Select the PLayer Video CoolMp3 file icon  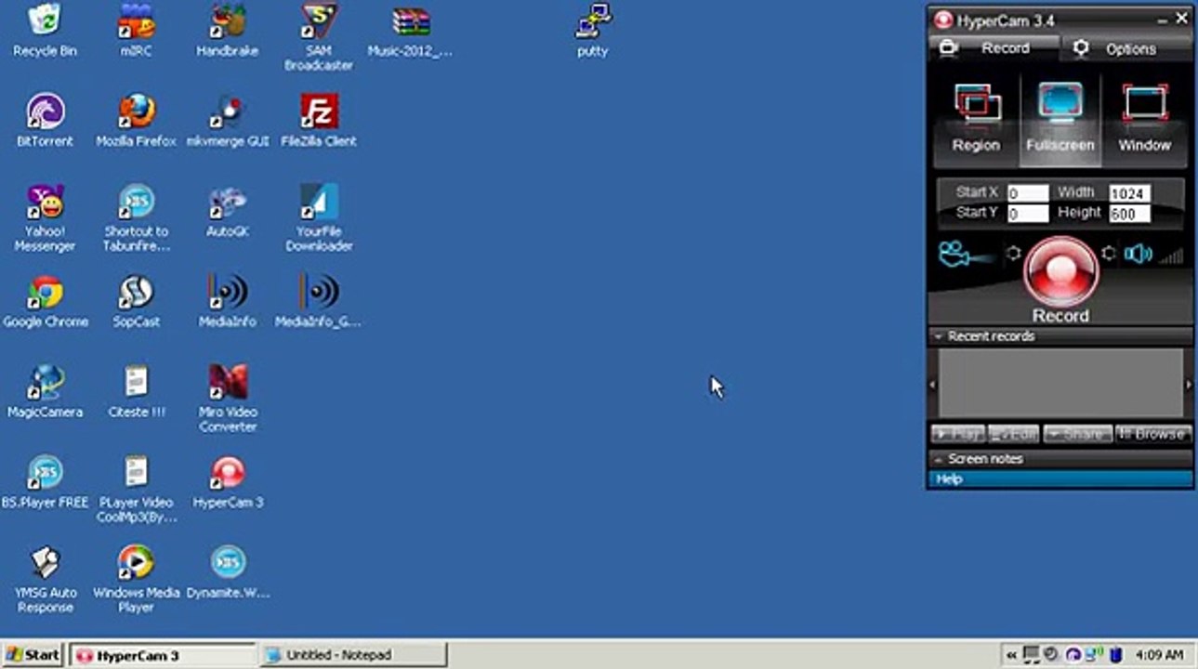136,489
